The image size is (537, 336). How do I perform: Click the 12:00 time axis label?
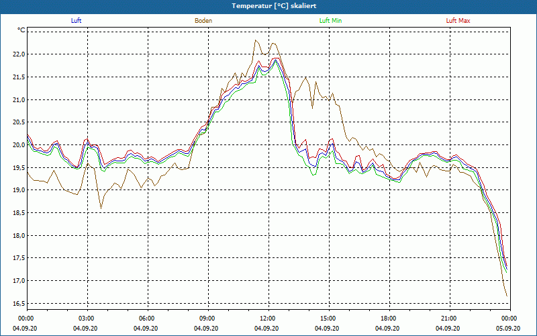[268, 318]
